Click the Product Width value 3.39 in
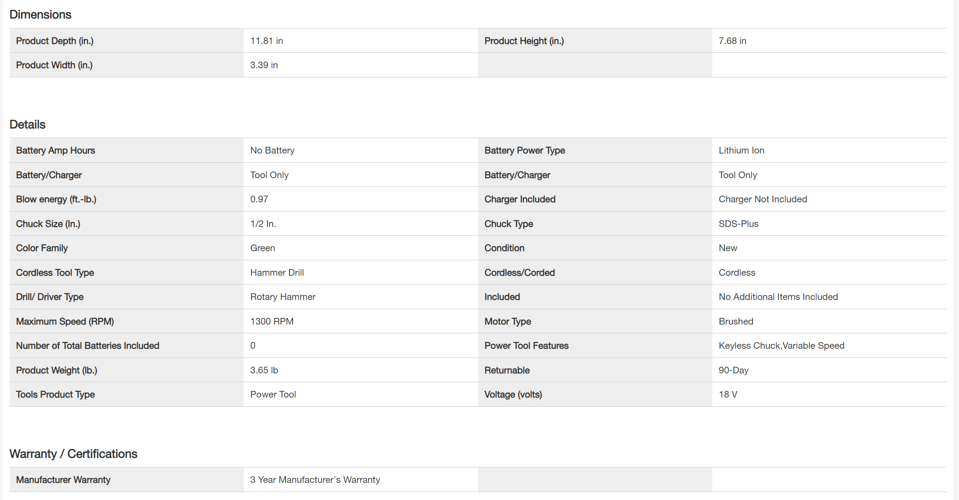The height and width of the screenshot is (500, 959). (x=264, y=65)
